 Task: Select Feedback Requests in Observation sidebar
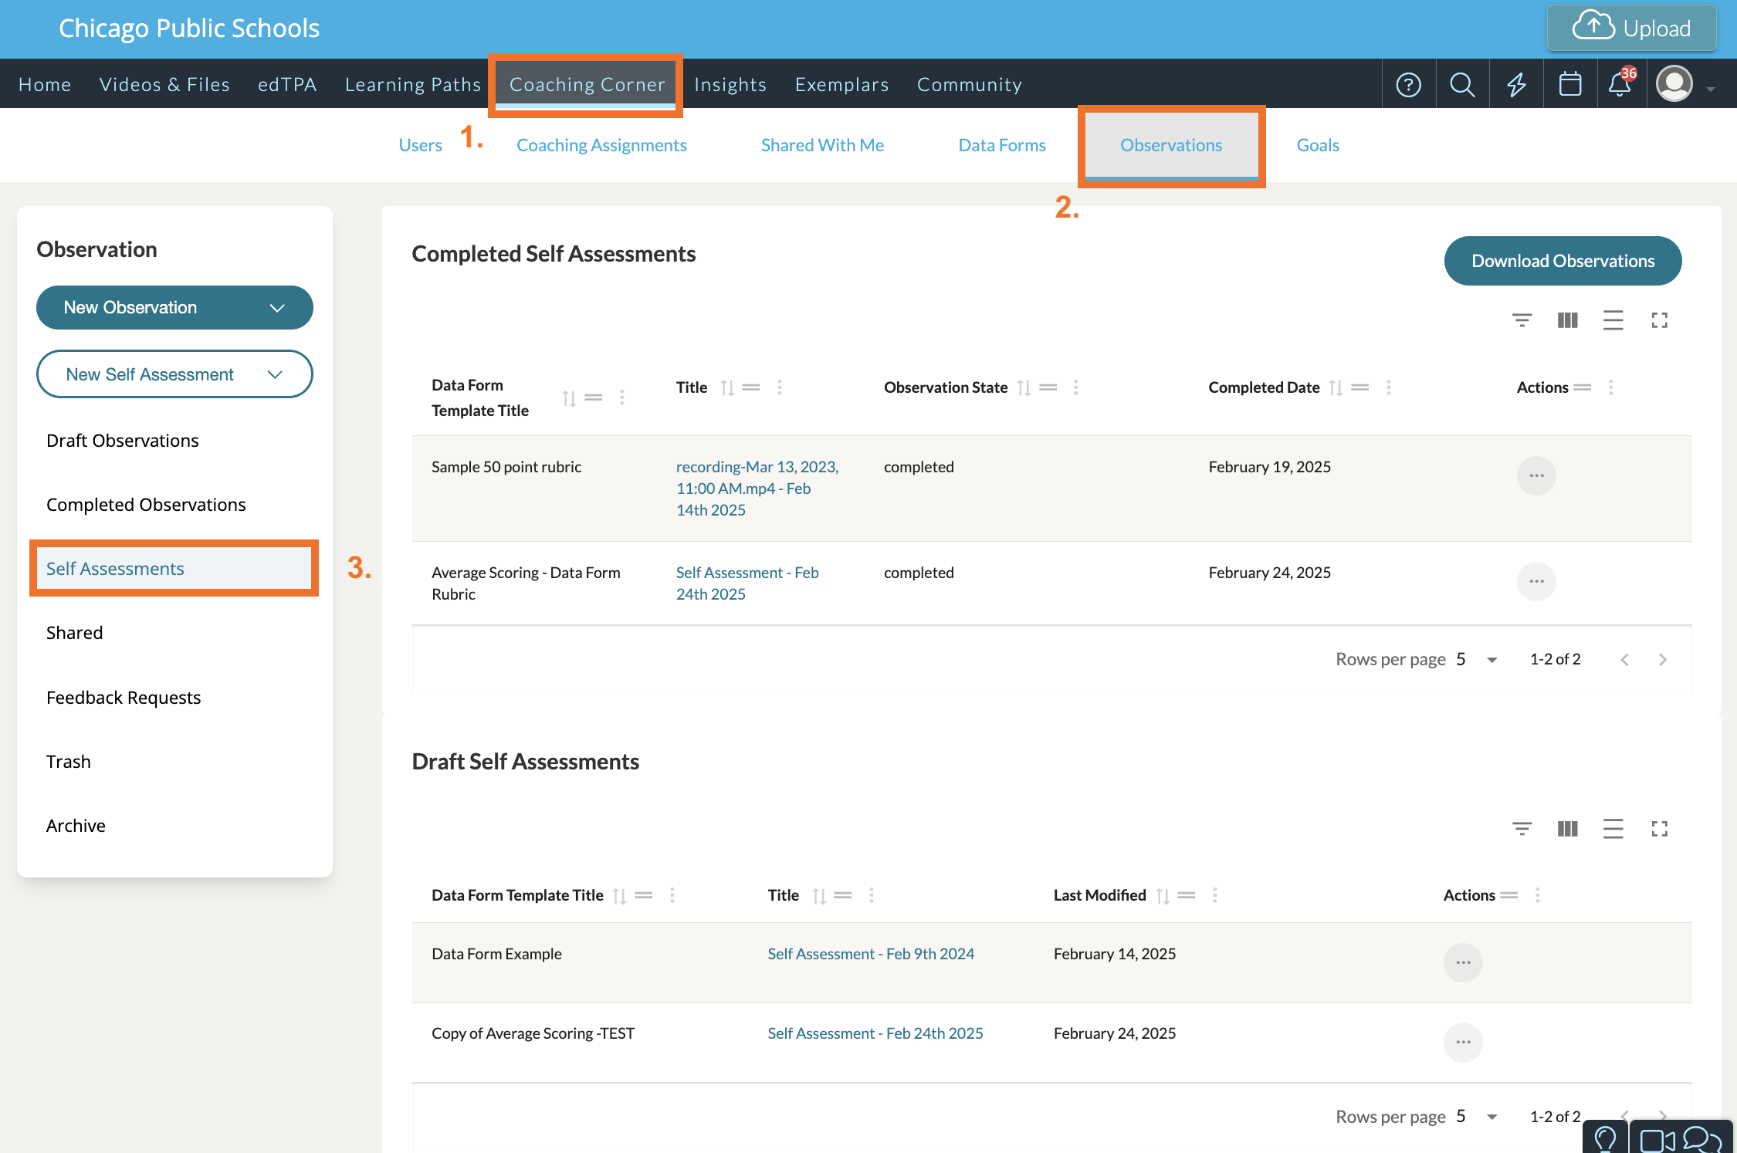(x=124, y=697)
